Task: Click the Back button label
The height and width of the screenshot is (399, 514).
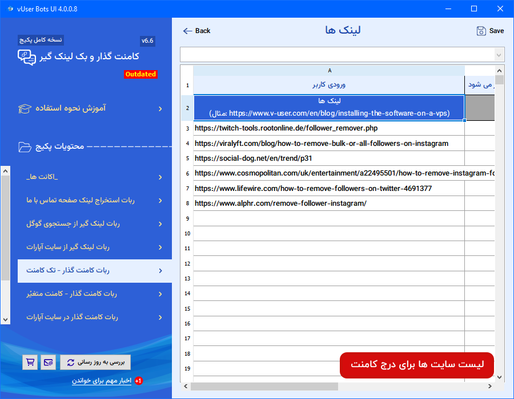Action: (x=203, y=31)
